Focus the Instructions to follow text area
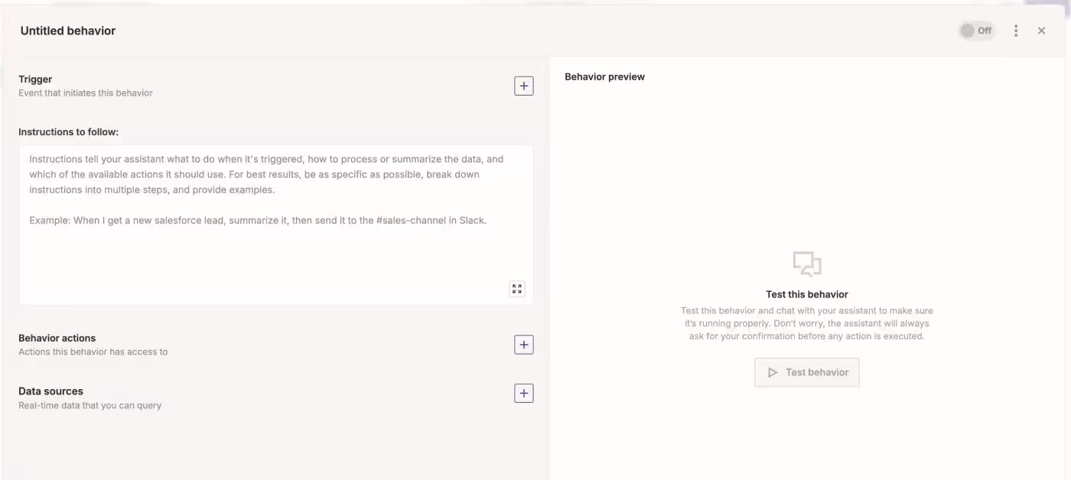 [x=276, y=225]
